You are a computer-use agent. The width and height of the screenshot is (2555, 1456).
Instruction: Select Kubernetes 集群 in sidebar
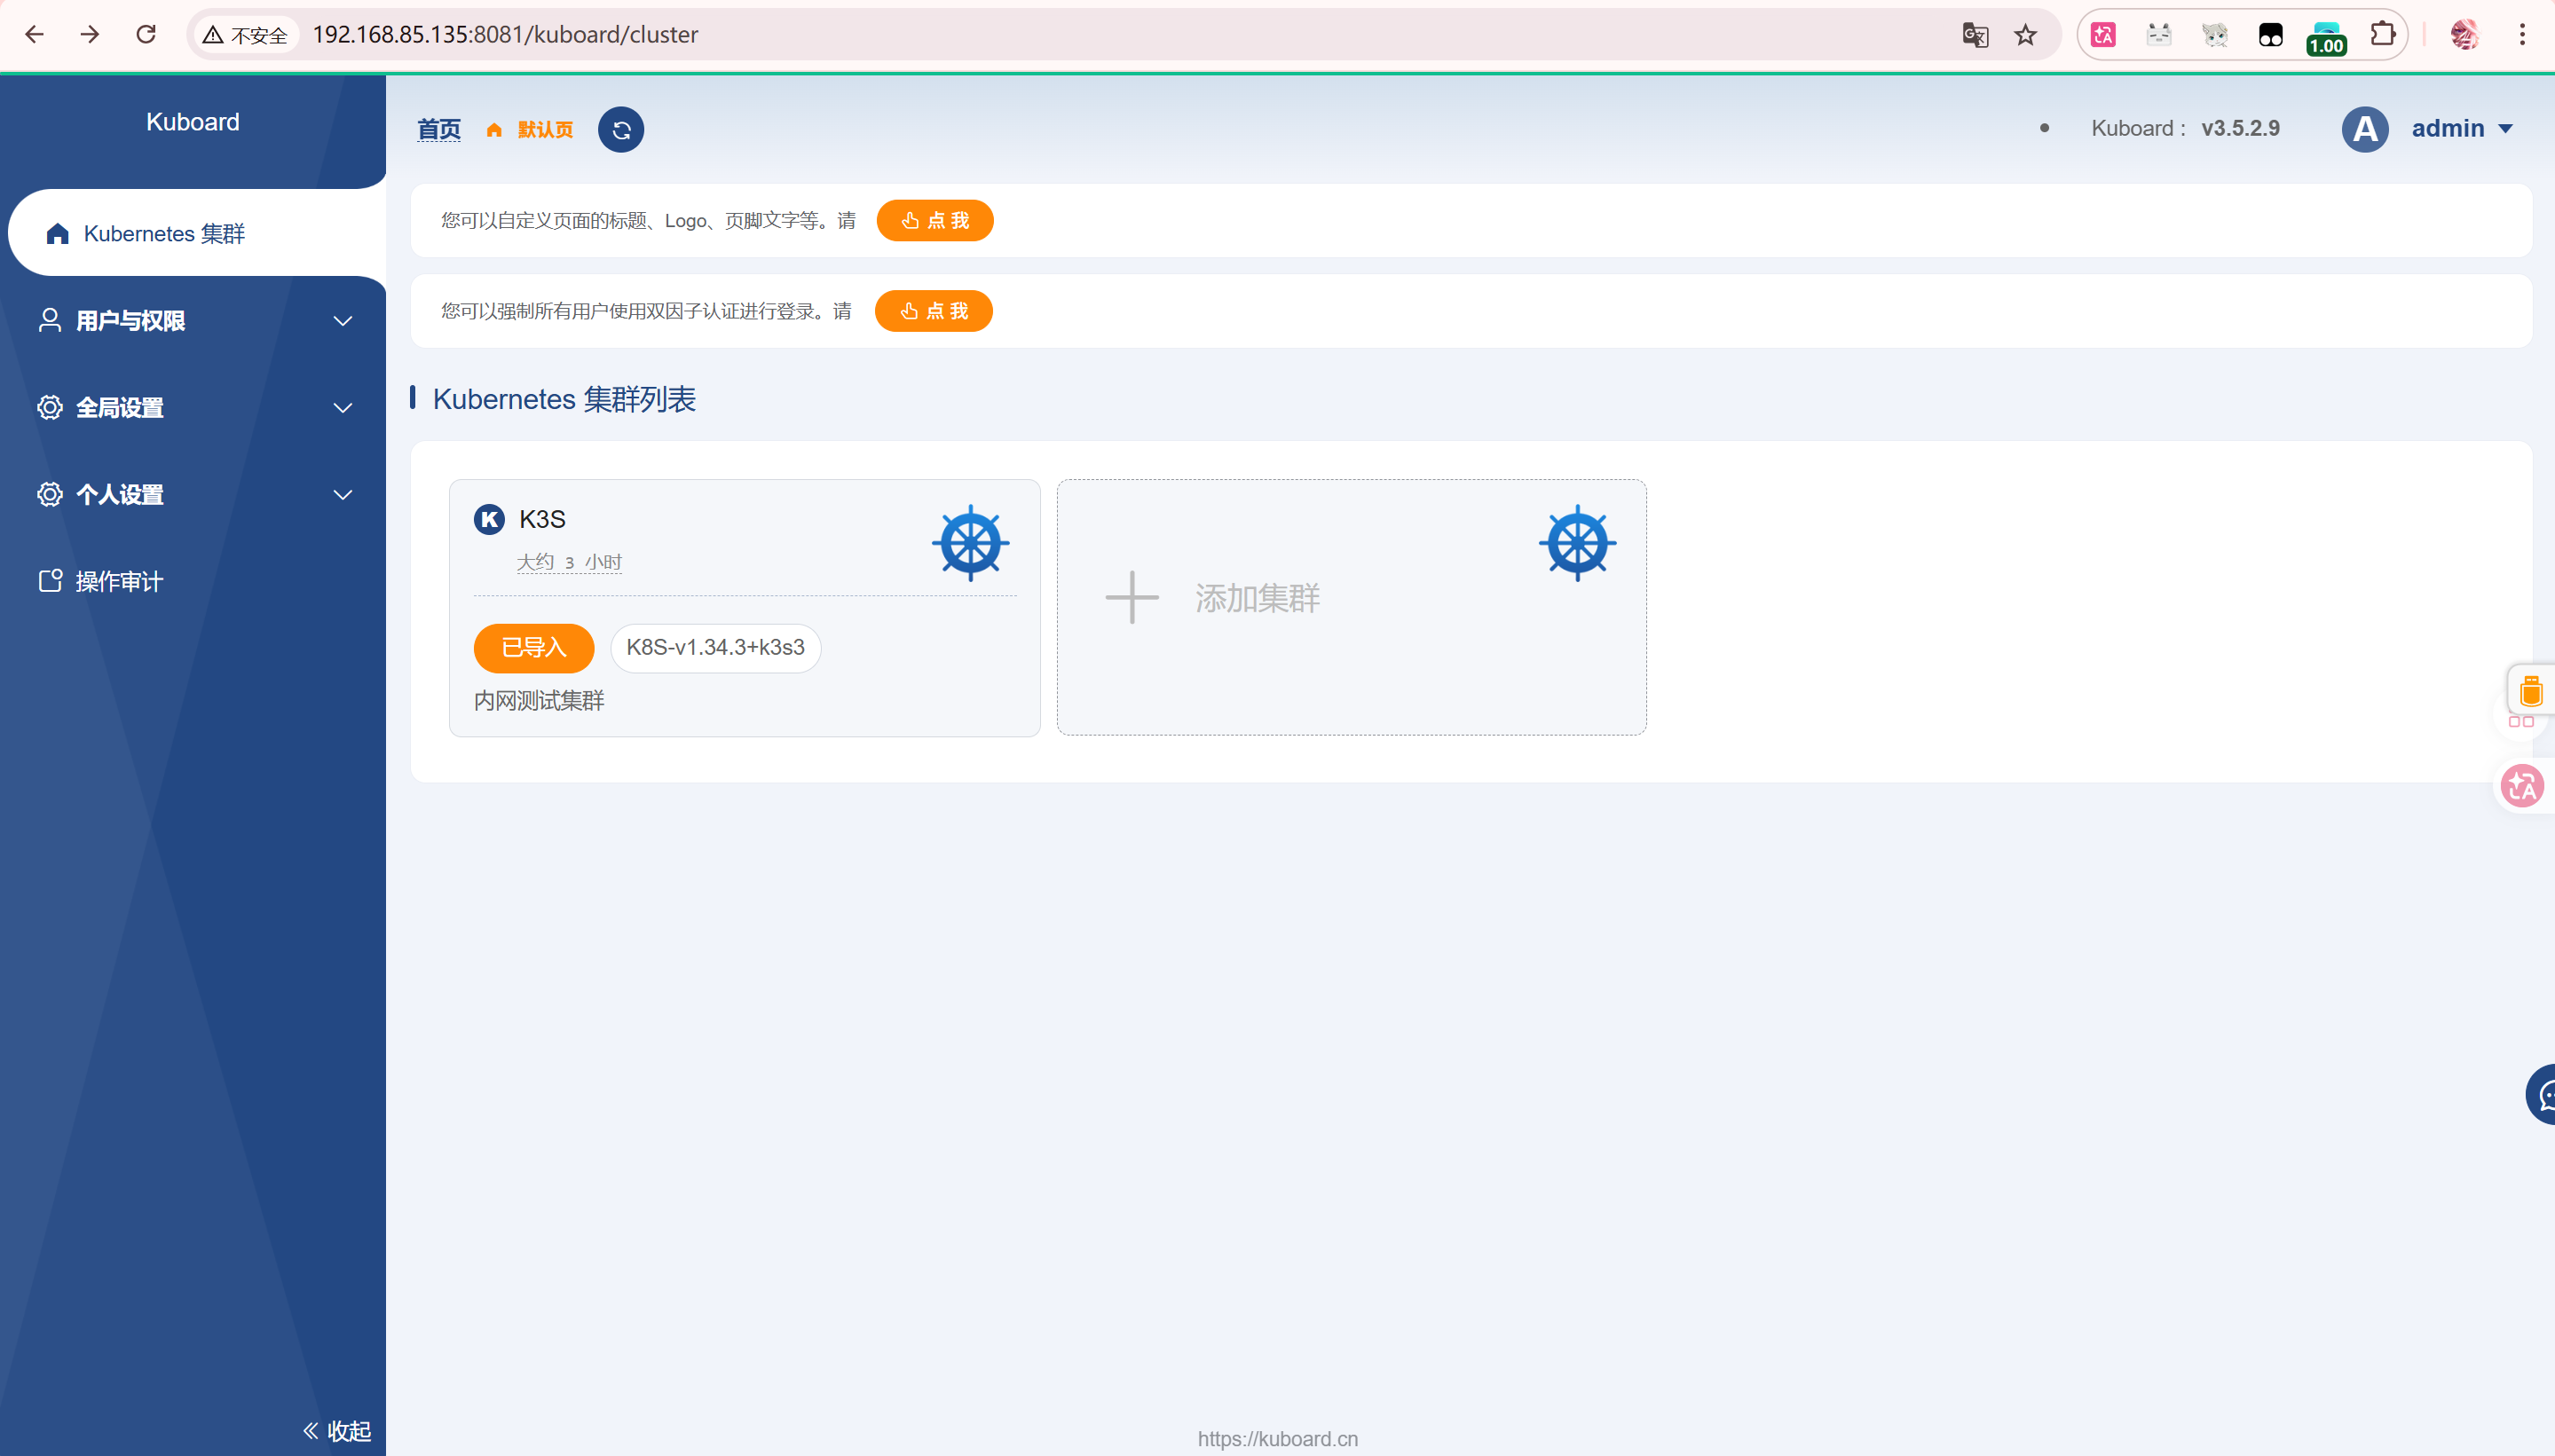point(164,234)
